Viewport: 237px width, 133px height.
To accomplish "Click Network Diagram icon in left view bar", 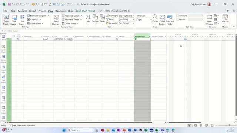I will point(3,59).
